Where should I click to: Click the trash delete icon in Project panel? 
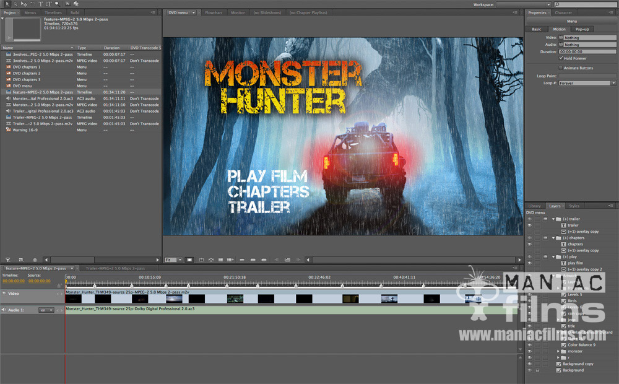(x=35, y=260)
